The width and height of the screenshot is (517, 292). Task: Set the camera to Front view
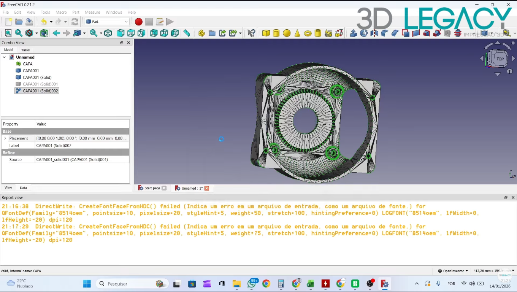[x=120, y=33]
